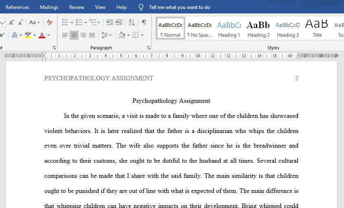This screenshot has width=344, height=208.
Task: Toggle center alignment button
Action: (74, 35)
